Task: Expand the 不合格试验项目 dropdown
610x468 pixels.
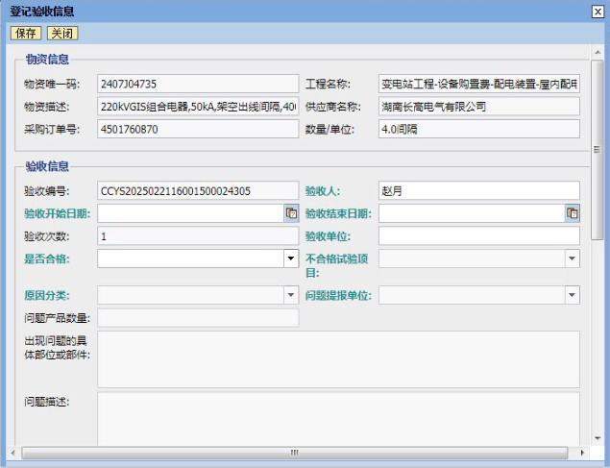Action: click(572, 259)
